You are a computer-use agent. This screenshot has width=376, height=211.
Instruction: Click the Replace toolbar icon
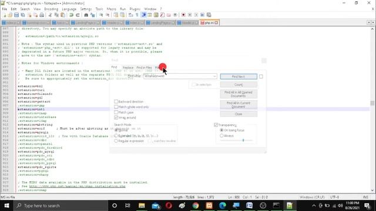pos(92,15)
